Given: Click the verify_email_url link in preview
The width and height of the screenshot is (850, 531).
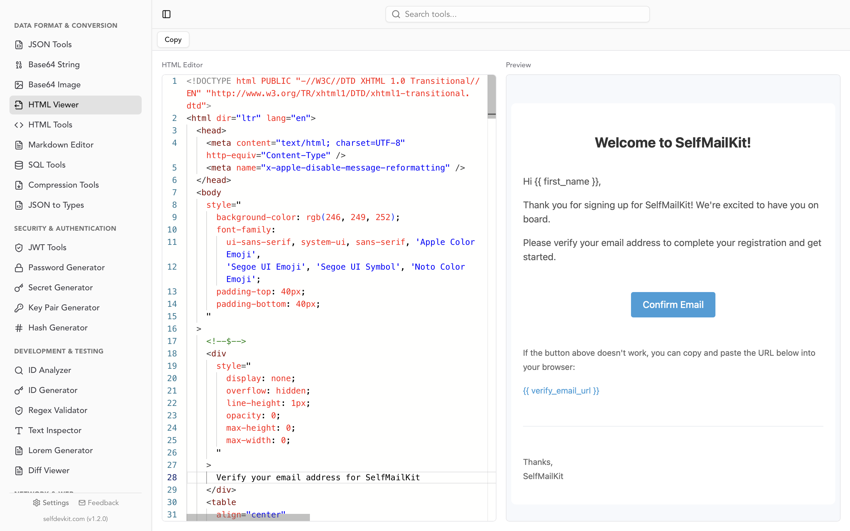Looking at the screenshot, I should pos(561,391).
